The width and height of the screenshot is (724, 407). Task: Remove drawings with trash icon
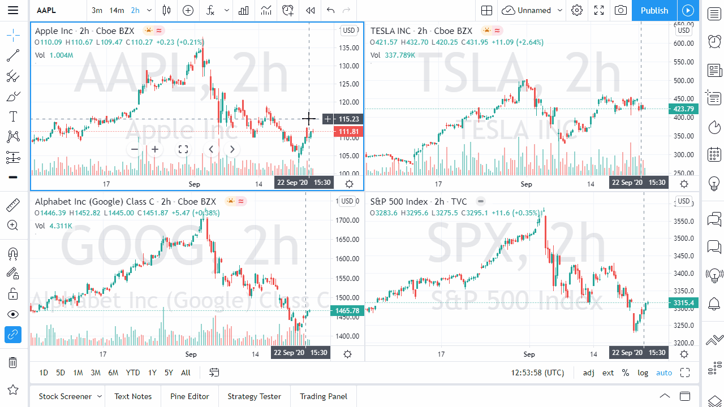13,362
